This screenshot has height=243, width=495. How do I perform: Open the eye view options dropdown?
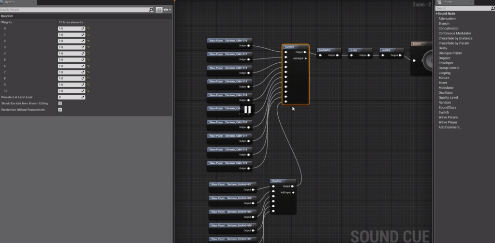(167, 10)
